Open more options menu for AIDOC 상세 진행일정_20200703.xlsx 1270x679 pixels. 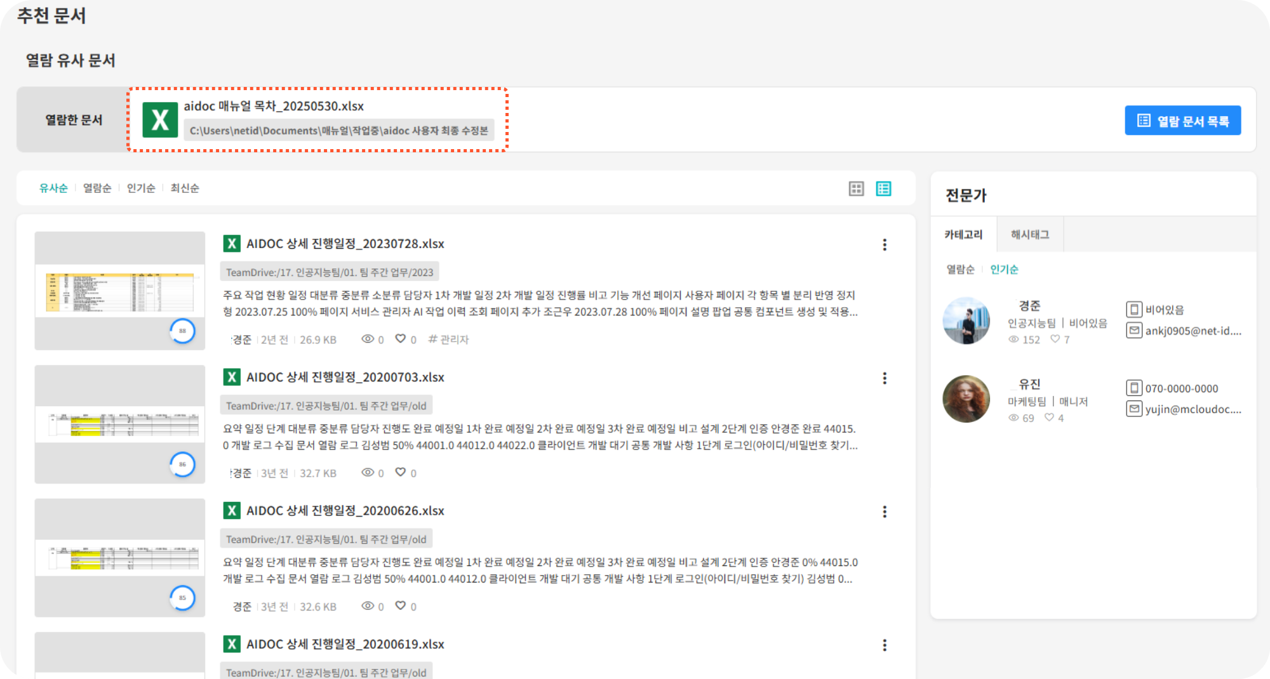click(x=885, y=378)
